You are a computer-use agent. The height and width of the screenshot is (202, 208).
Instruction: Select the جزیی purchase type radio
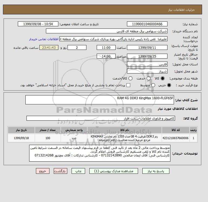(x=169, y=85)
